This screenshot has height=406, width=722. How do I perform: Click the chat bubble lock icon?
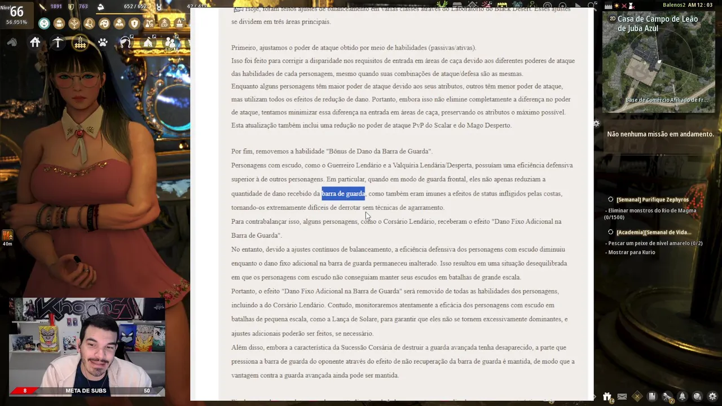(698, 396)
